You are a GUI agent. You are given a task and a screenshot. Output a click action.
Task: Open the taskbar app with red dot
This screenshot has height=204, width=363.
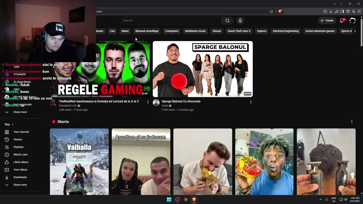click(178, 199)
